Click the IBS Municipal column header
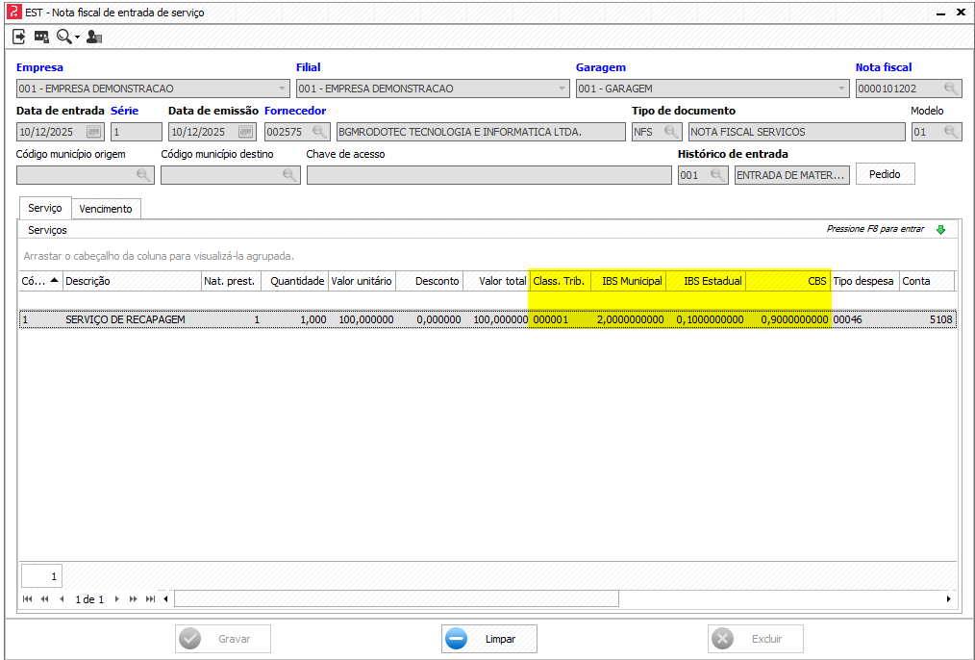Screen dimensions: 975x660 pyautogui.click(x=629, y=281)
